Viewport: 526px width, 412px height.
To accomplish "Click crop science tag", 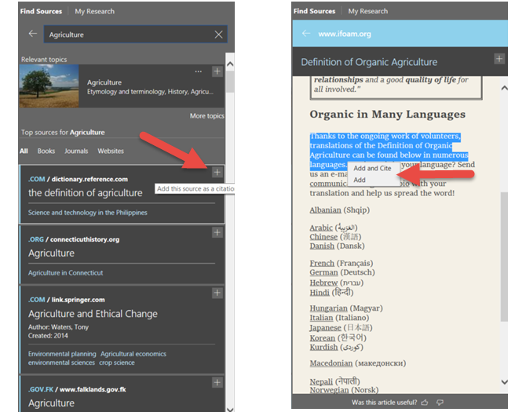I will click(x=117, y=363).
